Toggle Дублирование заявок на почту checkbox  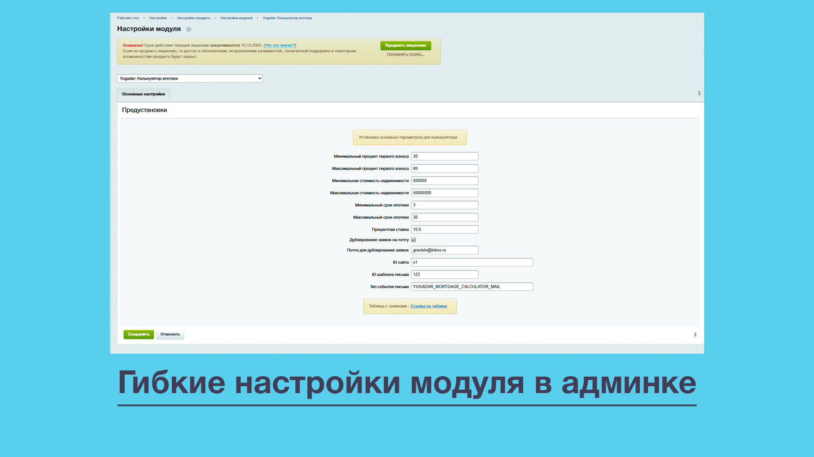tap(413, 240)
